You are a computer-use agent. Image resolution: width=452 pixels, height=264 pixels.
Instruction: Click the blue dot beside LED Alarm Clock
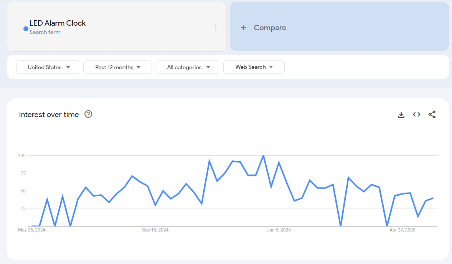click(26, 29)
